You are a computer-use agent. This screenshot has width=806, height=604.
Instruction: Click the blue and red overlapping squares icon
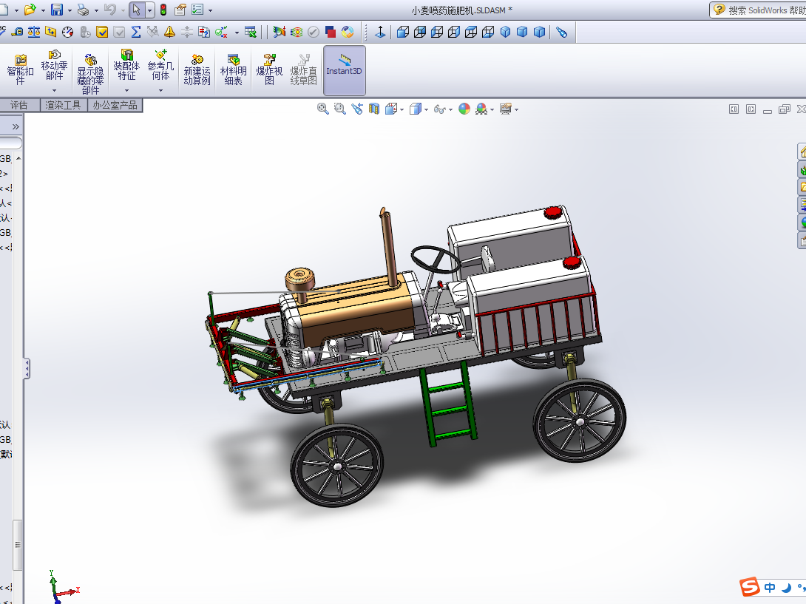[331, 33]
